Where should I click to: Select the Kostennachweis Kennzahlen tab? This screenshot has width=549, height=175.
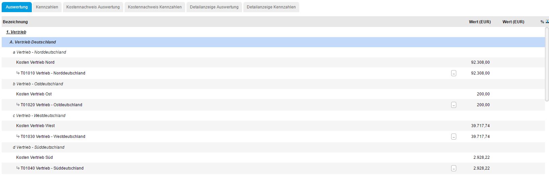point(155,7)
